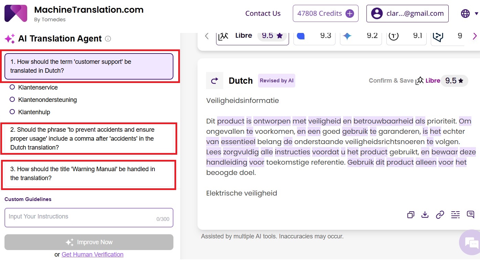Open the globe language dropdown
Screen dimensions: 480x260
(469, 13)
